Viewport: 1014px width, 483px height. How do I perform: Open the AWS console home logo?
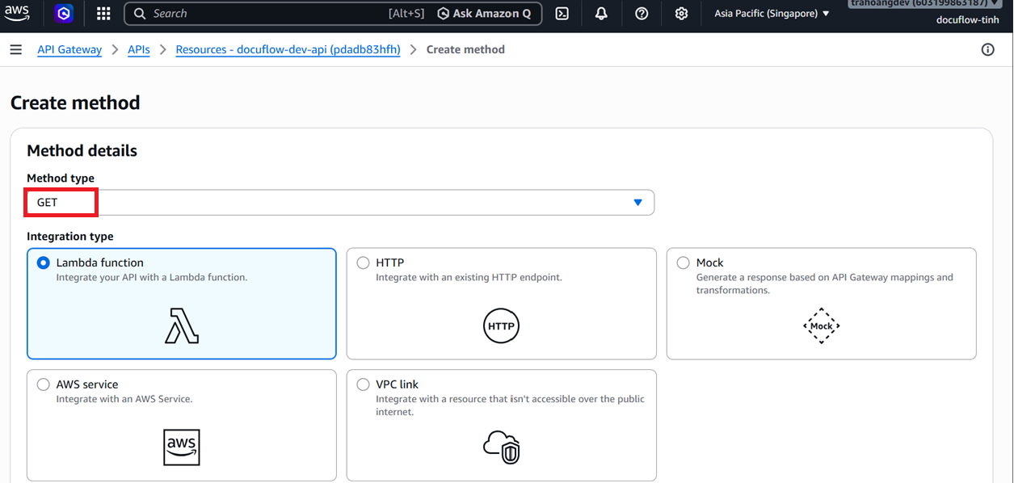(x=17, y=13)
